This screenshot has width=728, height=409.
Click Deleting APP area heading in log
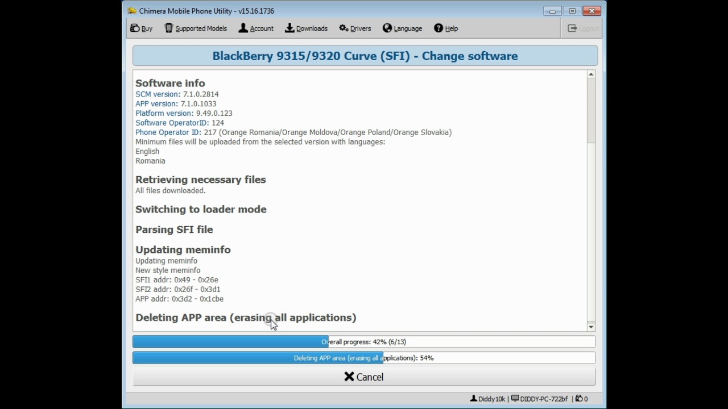246,318
